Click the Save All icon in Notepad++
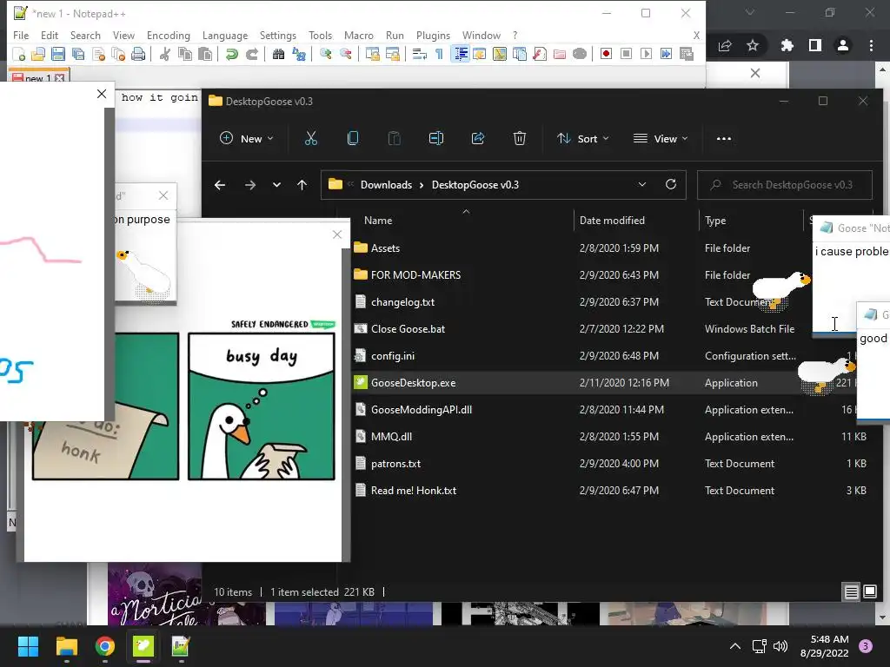The height and width of the screenshot is (667, 890). coord(77,54)
